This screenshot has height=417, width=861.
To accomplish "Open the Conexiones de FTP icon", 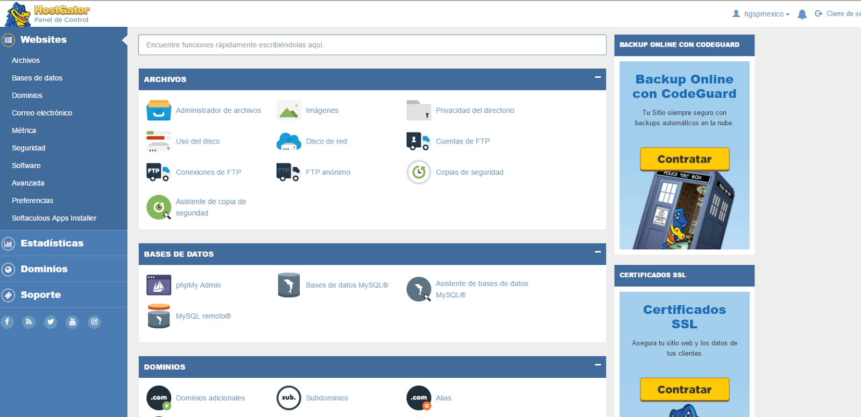I will click(158, 172).
